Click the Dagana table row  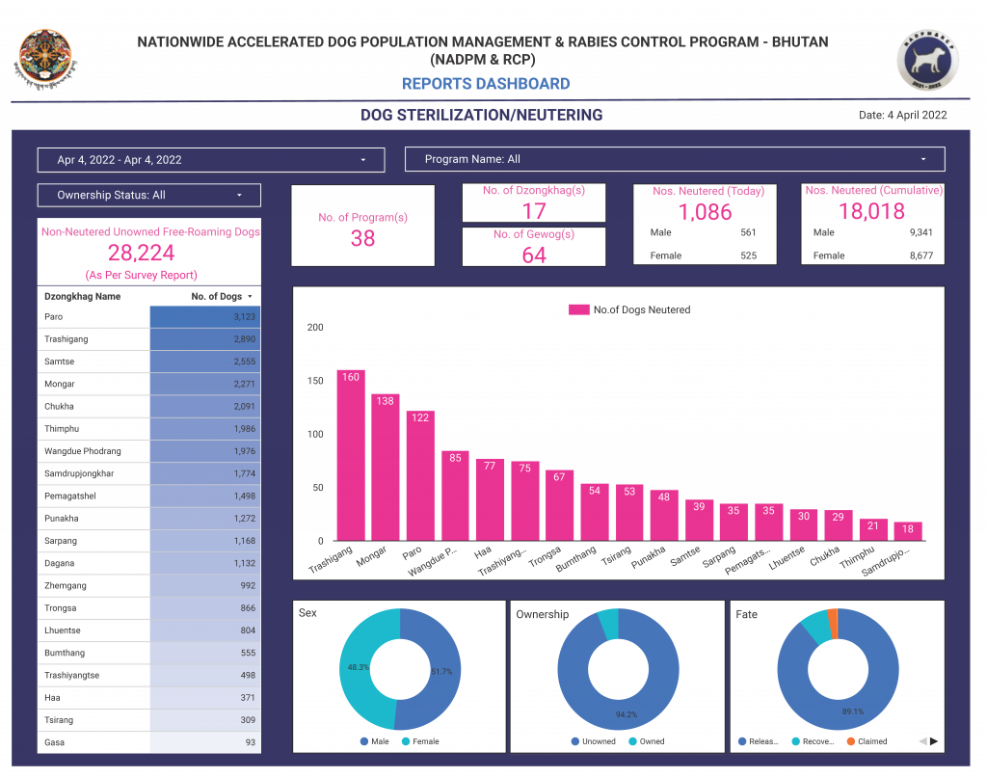point(149,563)
